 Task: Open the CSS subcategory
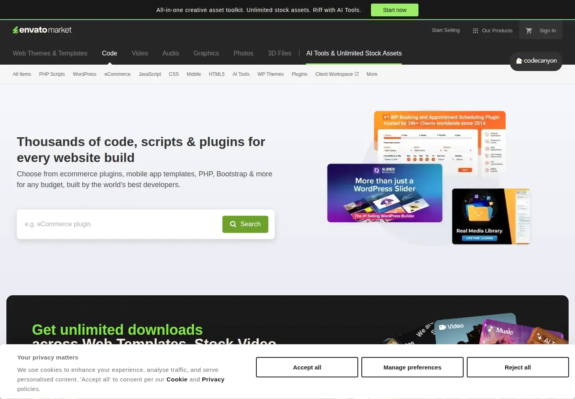coord(174,74)
